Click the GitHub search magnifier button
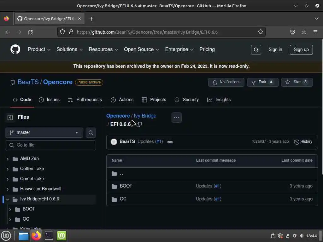Image resolution: width=323 pixels, height=242 pixels. pos(256,49)
